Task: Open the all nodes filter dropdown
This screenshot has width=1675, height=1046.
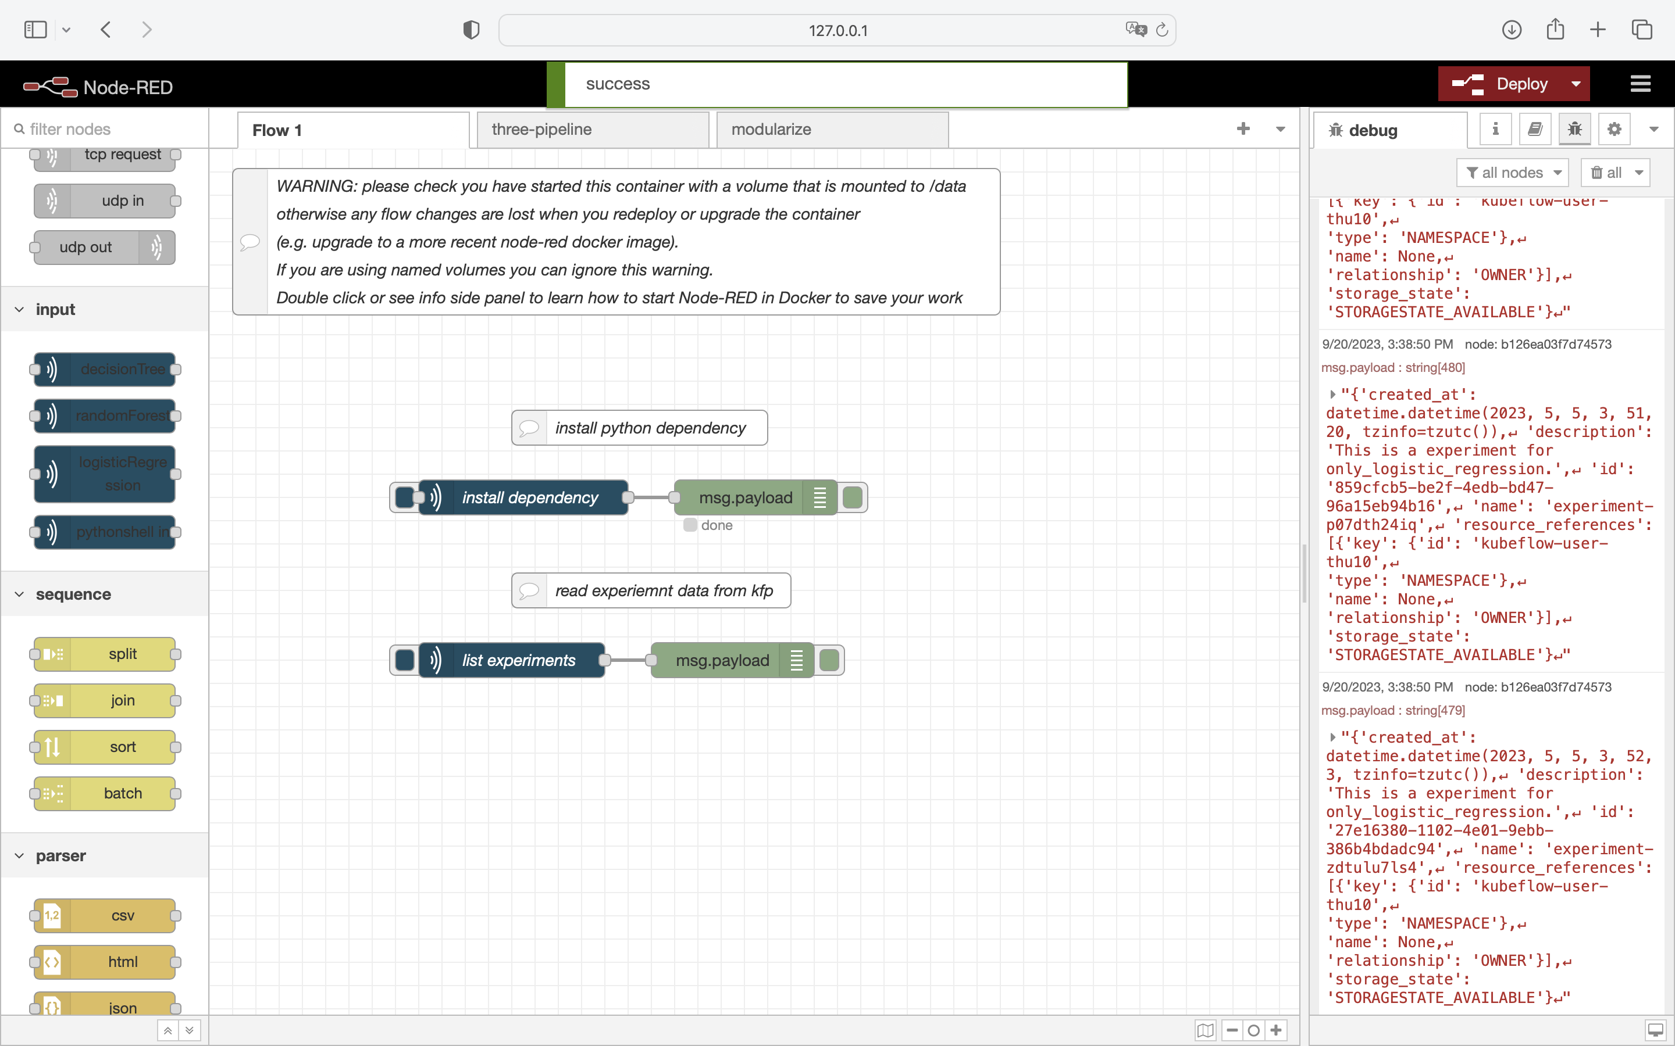Action: [x=1512, y=172]
